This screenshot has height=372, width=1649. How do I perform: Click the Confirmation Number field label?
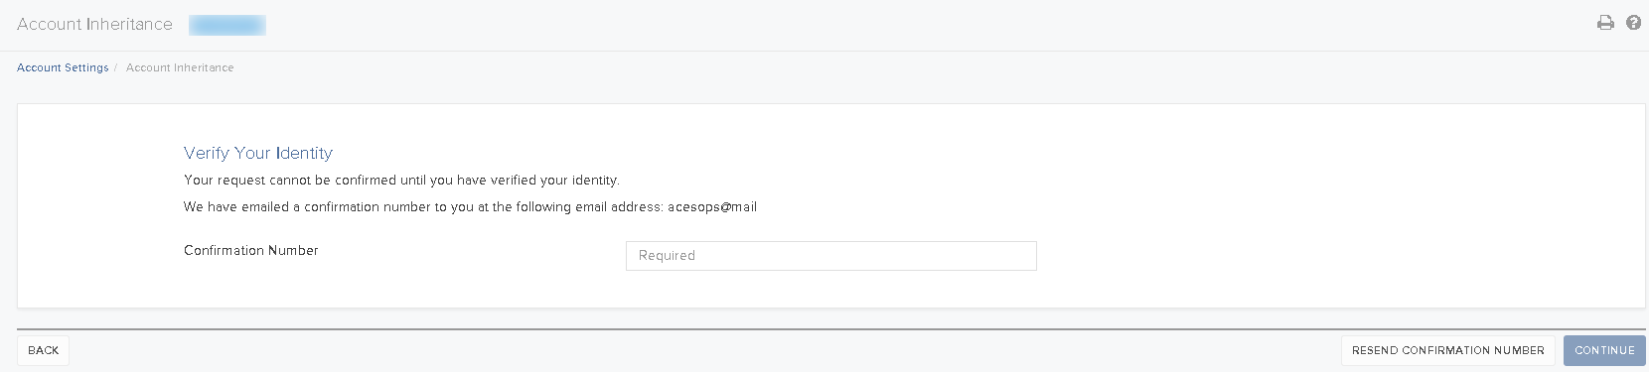click(x=251, y=250)
